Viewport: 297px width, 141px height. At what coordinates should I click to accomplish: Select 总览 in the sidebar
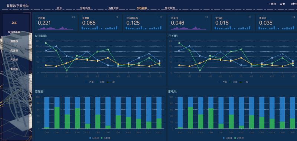[14, 23]
